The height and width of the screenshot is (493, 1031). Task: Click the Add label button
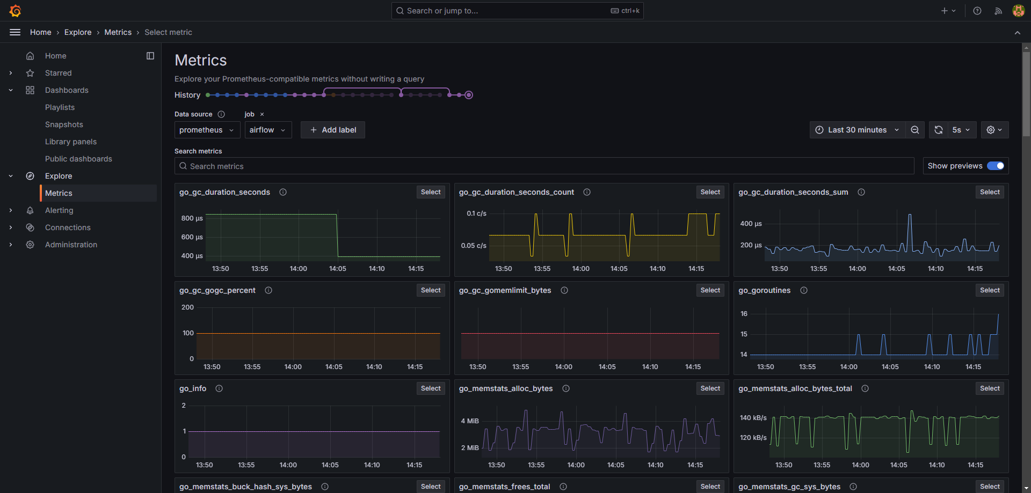[x=333, y=130]
